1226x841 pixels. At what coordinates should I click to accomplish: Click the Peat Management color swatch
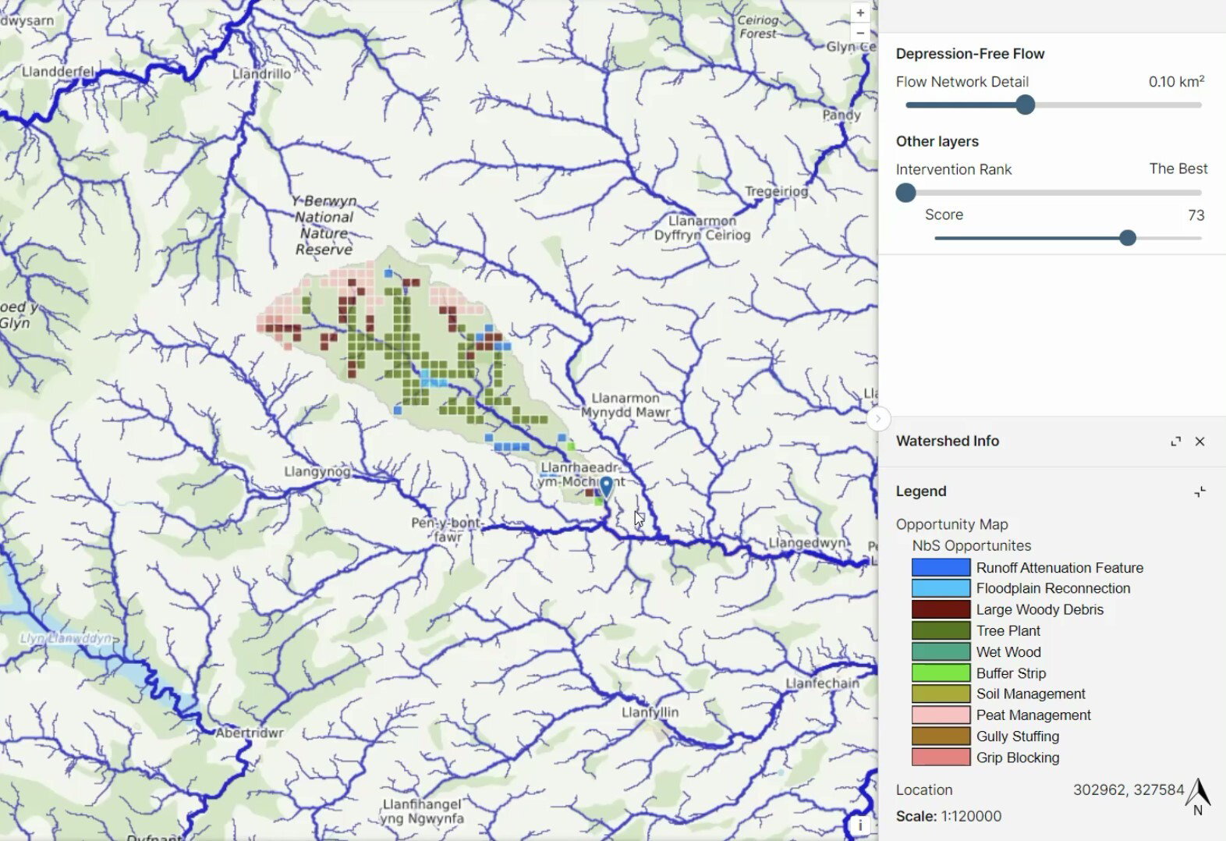[941, 715]
